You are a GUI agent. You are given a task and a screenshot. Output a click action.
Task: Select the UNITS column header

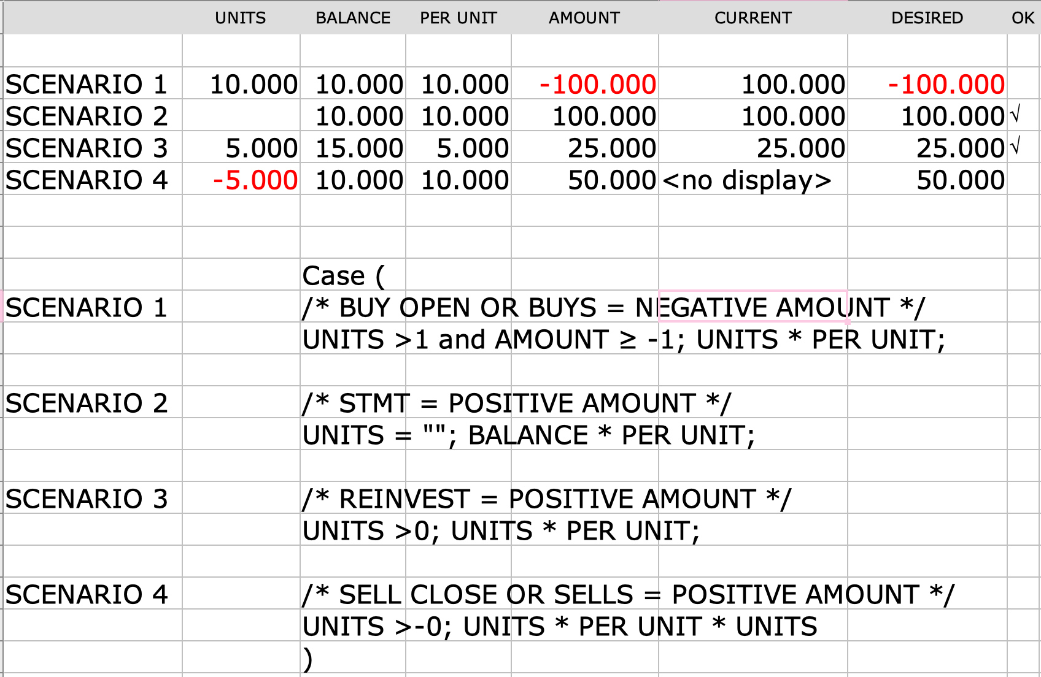point(241,18)
